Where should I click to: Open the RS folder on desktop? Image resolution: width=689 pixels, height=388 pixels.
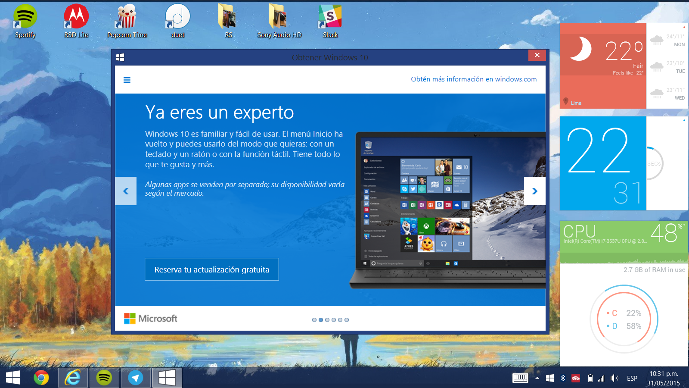(x=228, y=21)
